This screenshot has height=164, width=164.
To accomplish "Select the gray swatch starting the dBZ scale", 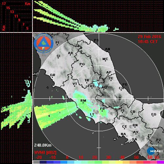I will click(36, 162).
